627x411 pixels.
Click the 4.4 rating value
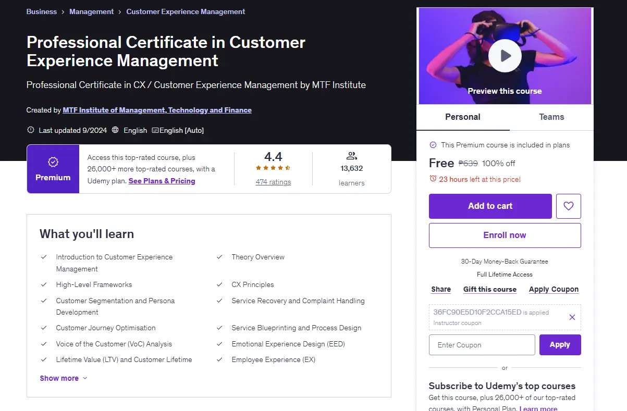[x=273, y=156]
